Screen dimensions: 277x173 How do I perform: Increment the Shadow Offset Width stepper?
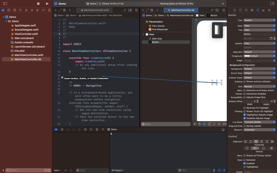[258, 101]
